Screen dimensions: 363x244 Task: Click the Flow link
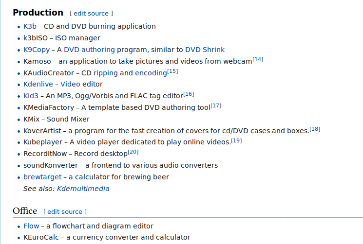coord(31,226)
